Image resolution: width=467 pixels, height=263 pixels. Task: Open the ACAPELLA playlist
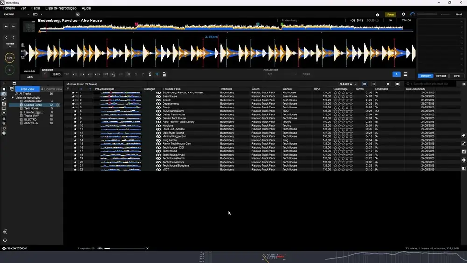tap(31, 123)
